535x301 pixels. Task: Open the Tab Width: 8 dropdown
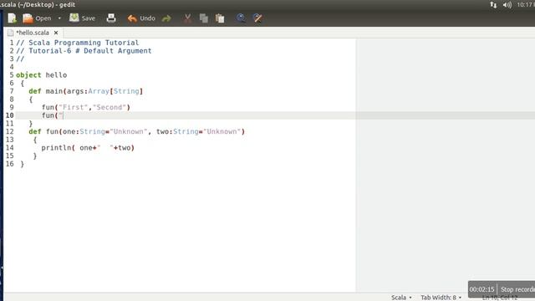click(x=441, y=298)
